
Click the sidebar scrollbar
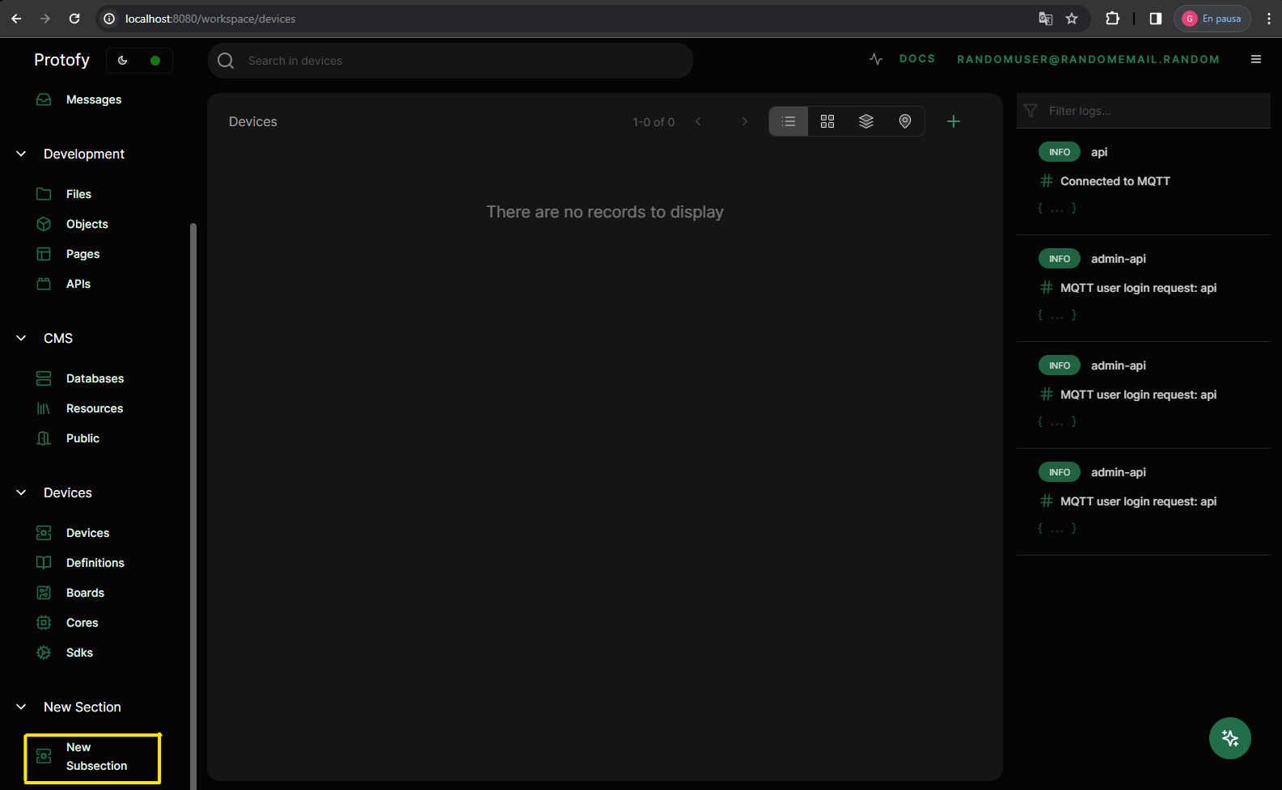193,505
